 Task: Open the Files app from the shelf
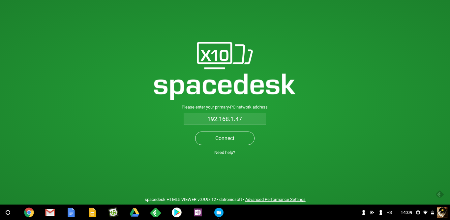[219, 212]
